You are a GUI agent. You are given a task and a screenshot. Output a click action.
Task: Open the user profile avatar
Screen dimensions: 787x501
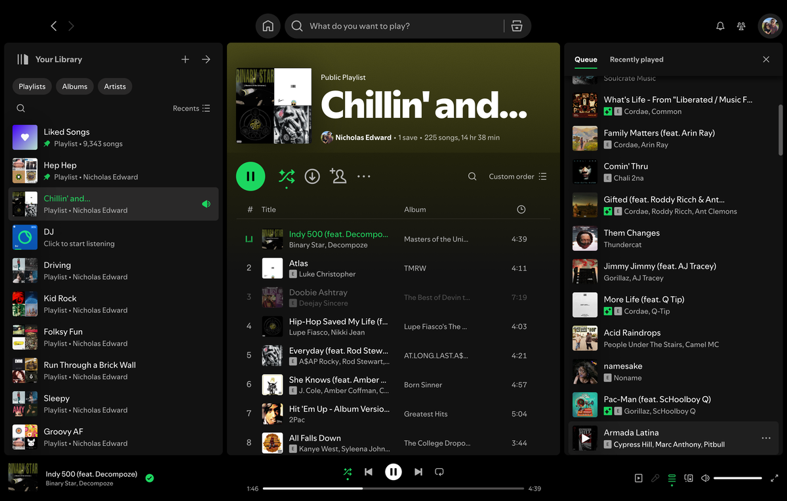pyautogui.click(x=769, y=26)
